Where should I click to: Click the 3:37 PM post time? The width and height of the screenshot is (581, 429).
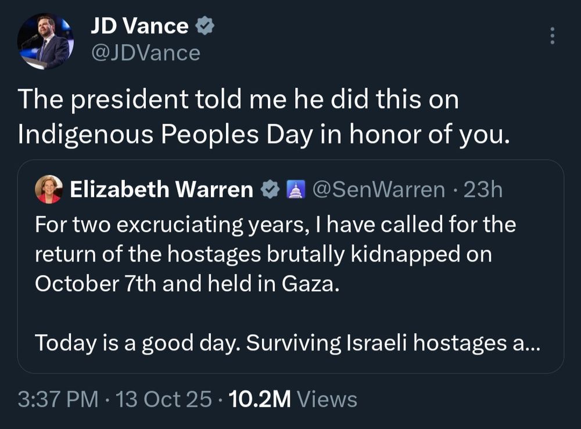click(x=60, y=400)
